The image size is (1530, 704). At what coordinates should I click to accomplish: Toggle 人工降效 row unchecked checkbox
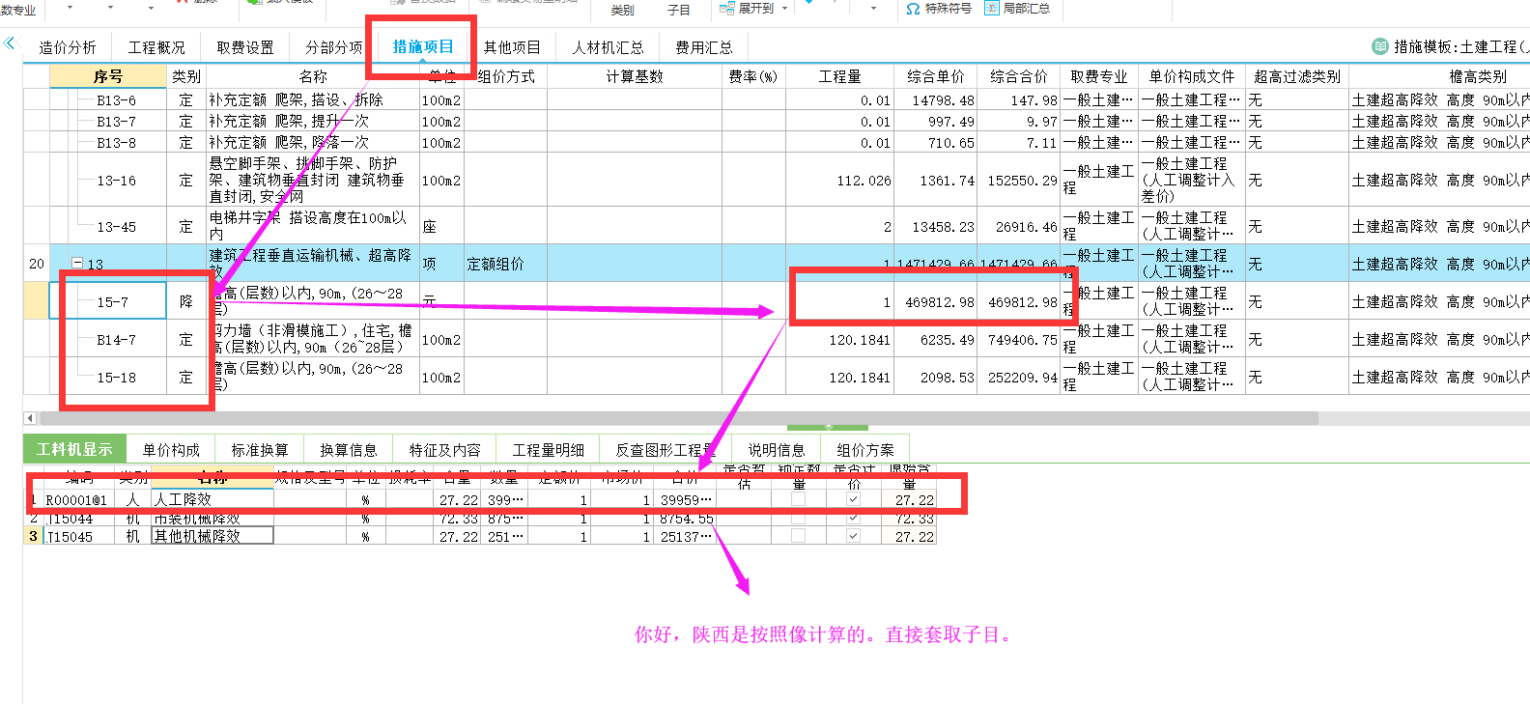(x=798, y=499)
